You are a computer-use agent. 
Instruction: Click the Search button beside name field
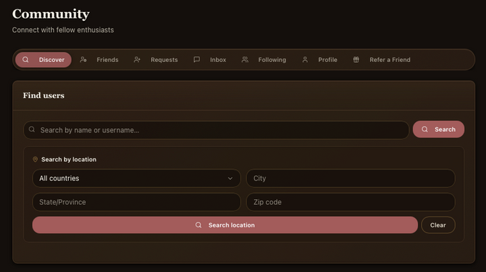click(x=439, y=129)
